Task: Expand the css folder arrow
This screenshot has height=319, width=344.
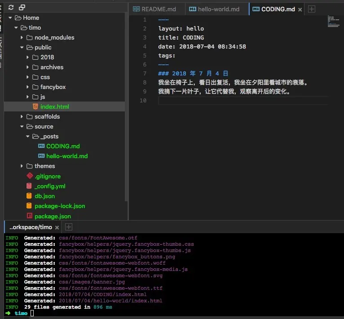Action: point(27,77)
